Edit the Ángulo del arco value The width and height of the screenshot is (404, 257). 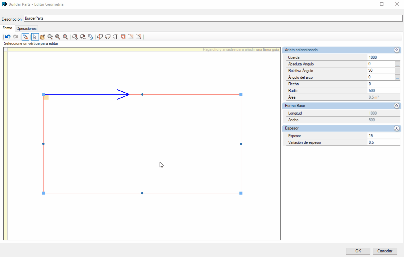[381, 77]
